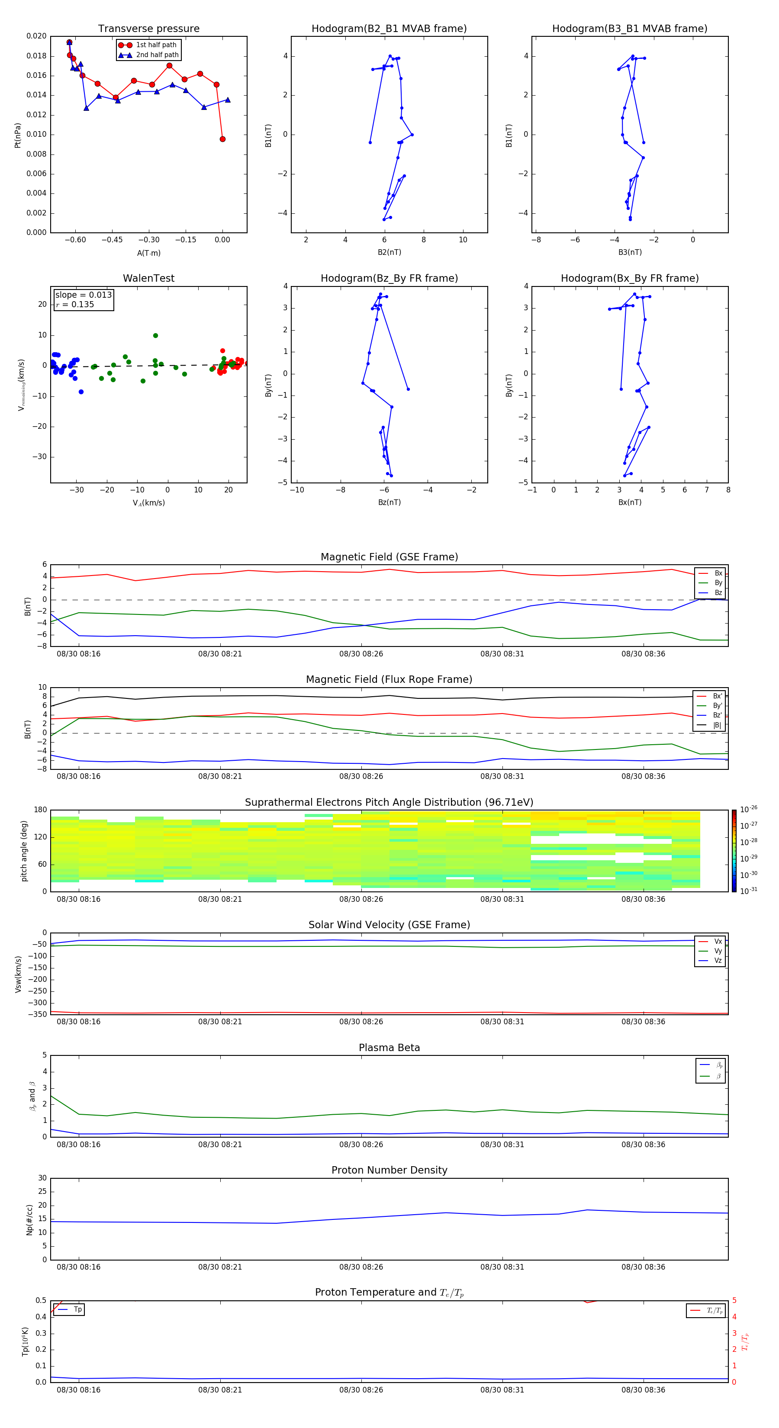Click '08/30 08:16' under the Plasma Beta plot
The image size is (779, 1428).
(78, 1145)
